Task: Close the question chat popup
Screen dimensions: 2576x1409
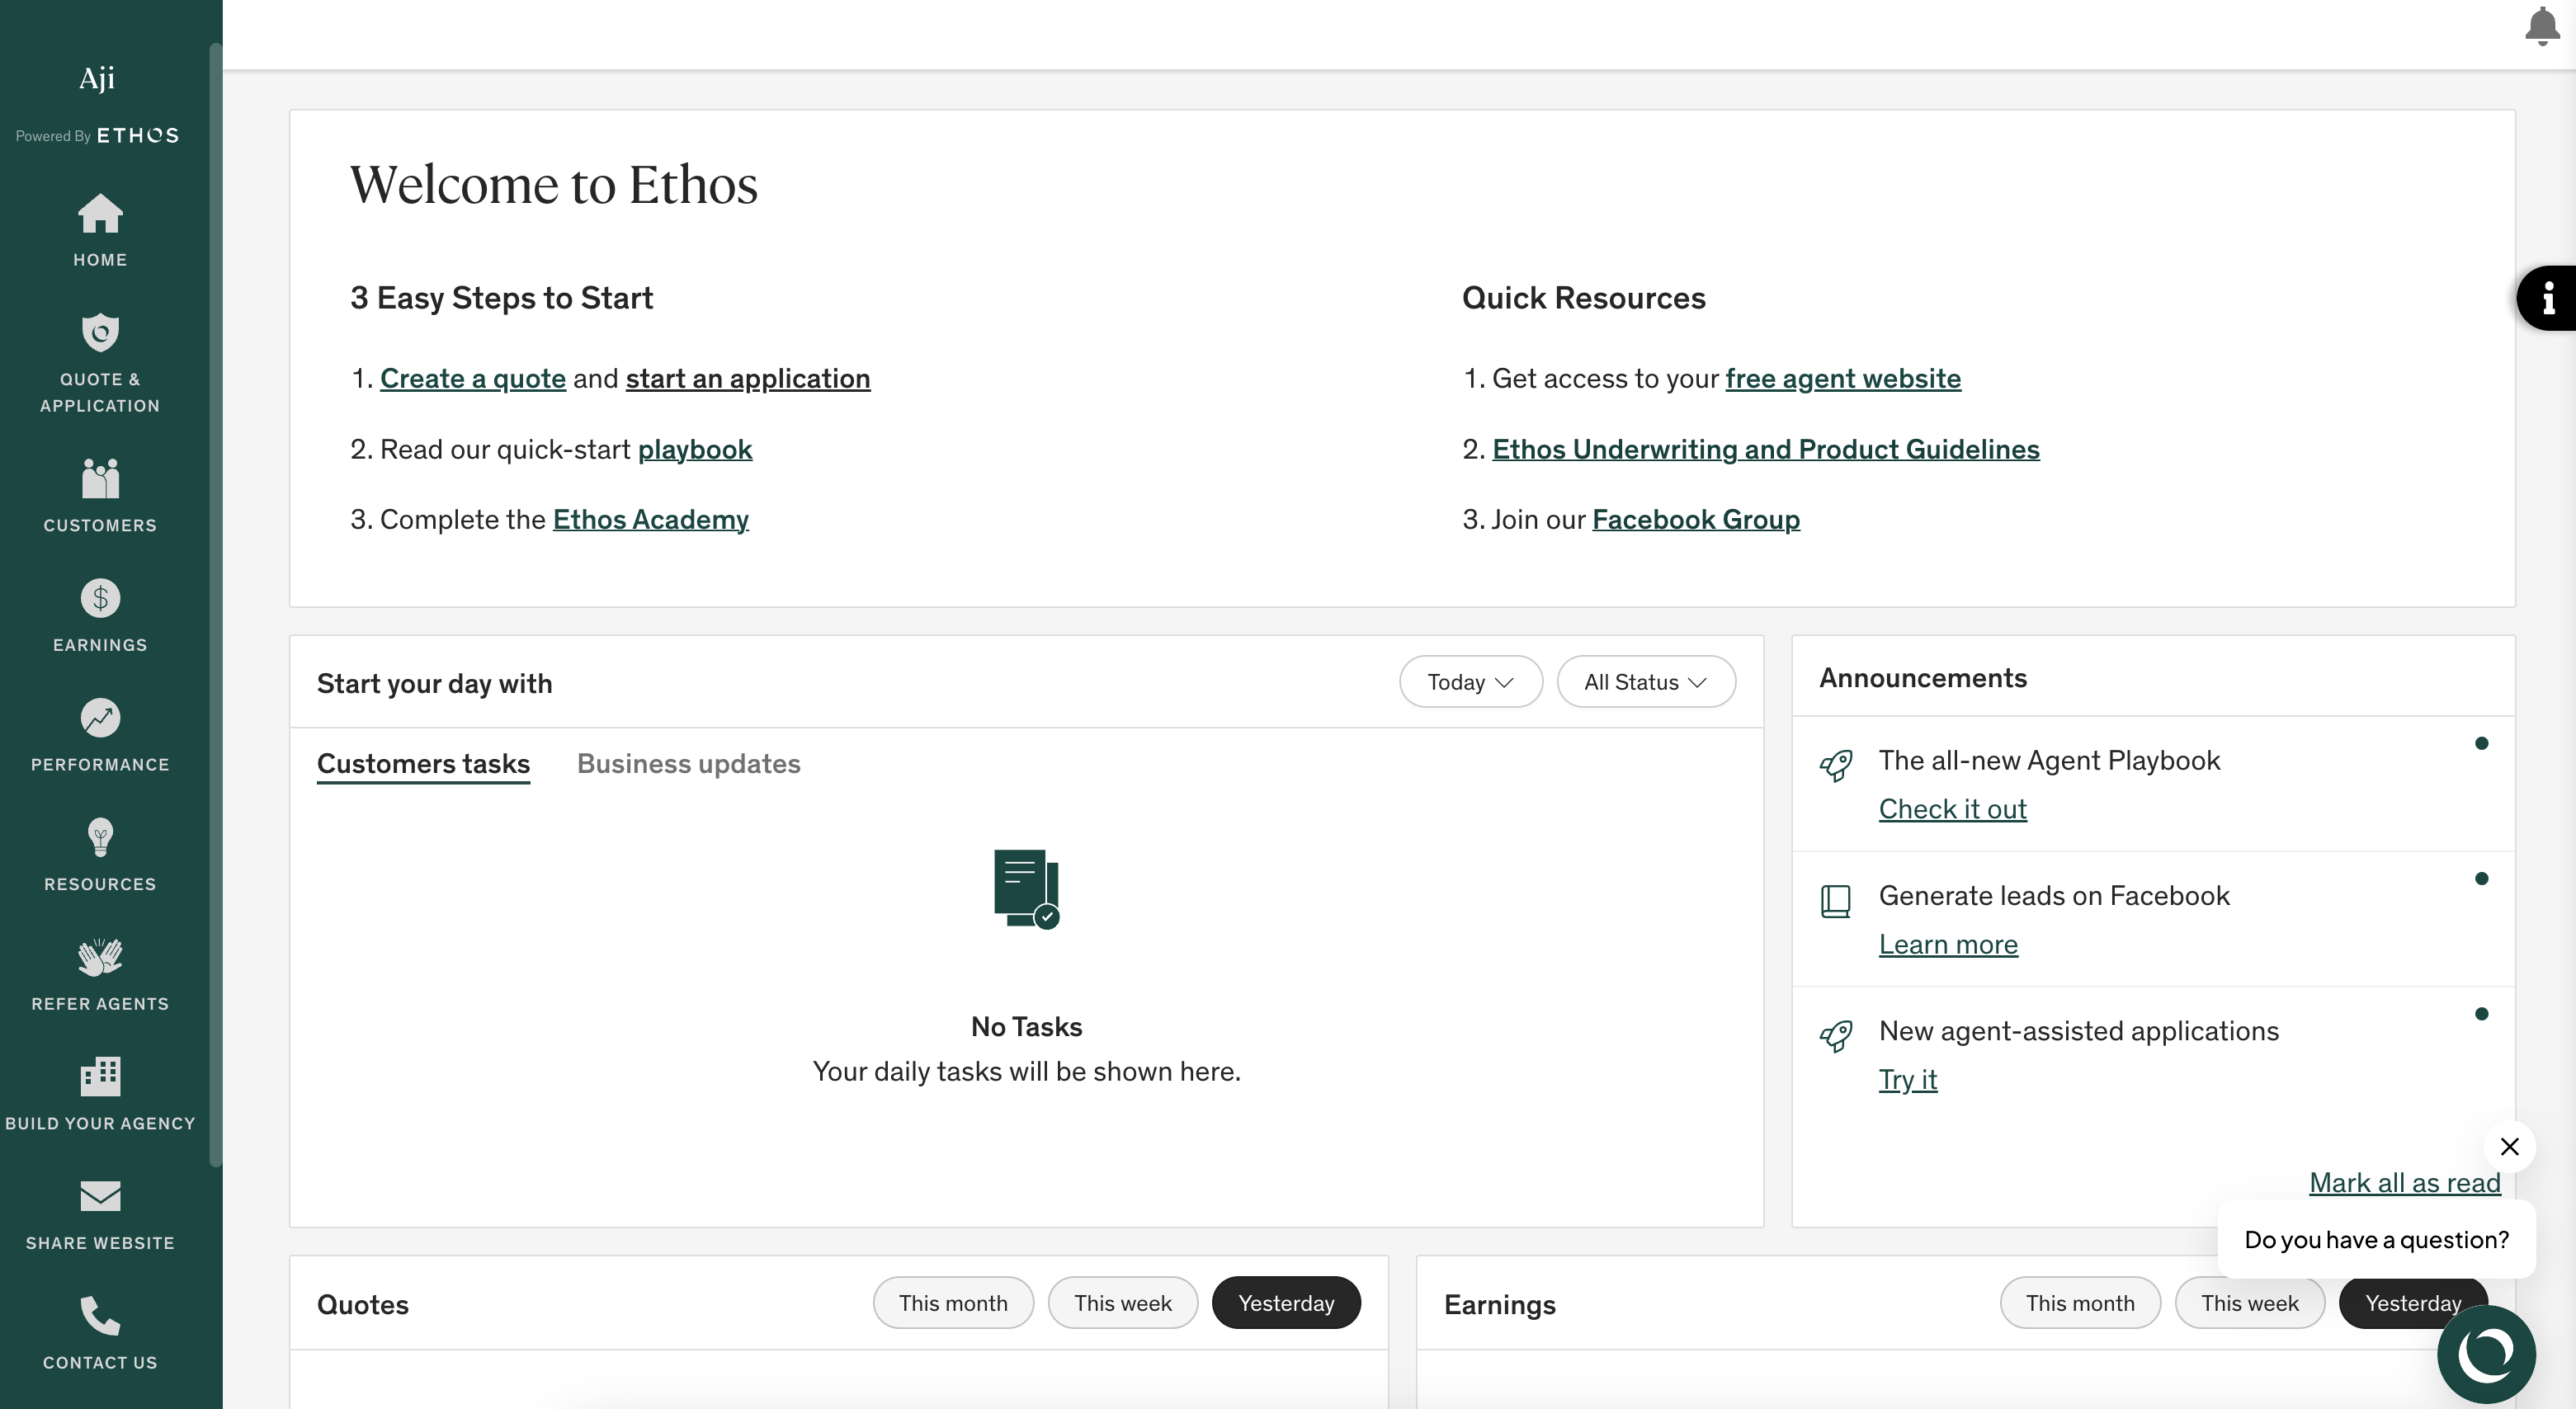Action: click(x=2509, y=1146)
